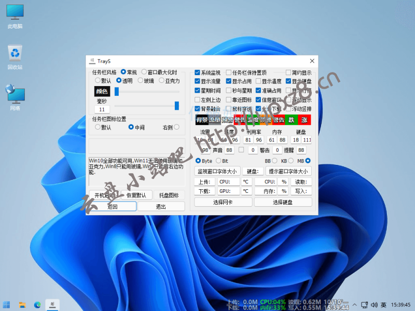Open the network status tray icon
This screenshot has height=311, width=415.
pos(365,305)
